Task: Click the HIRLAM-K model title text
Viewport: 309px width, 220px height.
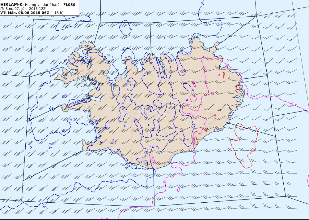Action: pyautogui.click(x=11, y=5)
